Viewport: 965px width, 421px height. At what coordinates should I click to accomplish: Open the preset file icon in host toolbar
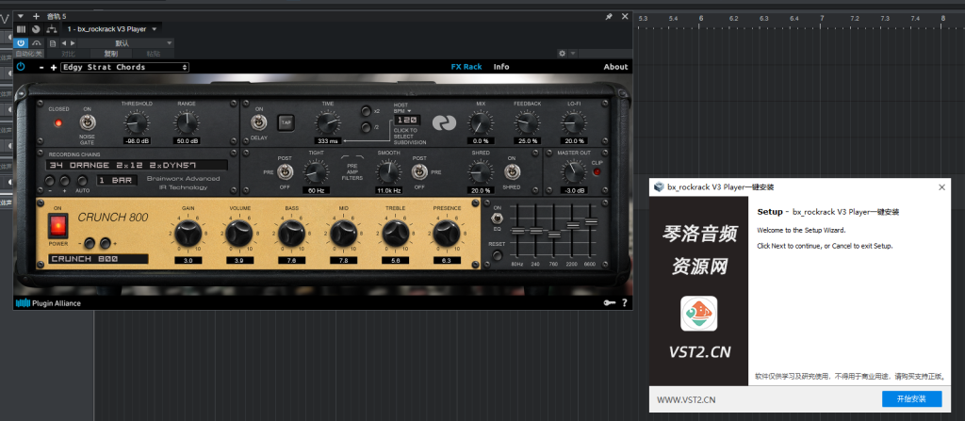53,43
